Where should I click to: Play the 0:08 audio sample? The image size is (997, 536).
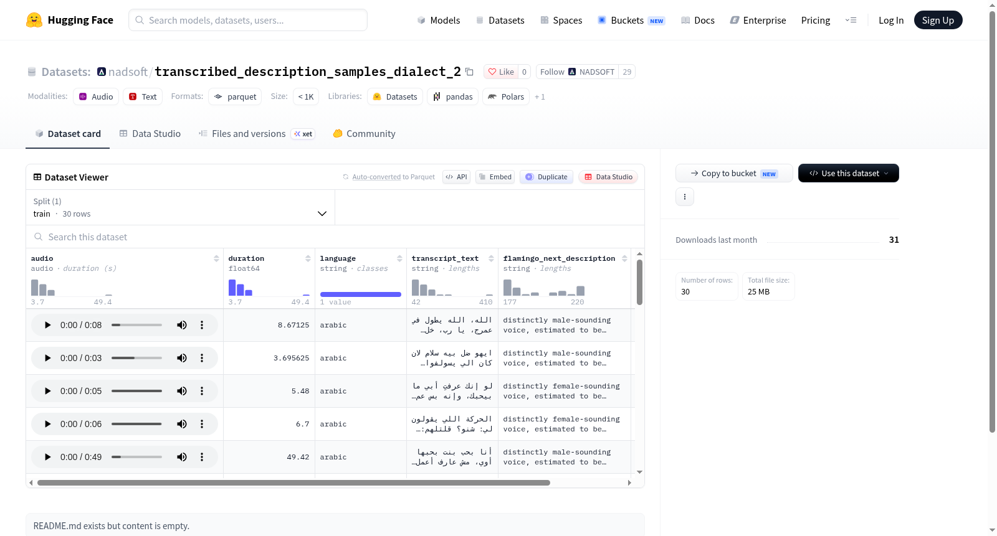[48, 325]
